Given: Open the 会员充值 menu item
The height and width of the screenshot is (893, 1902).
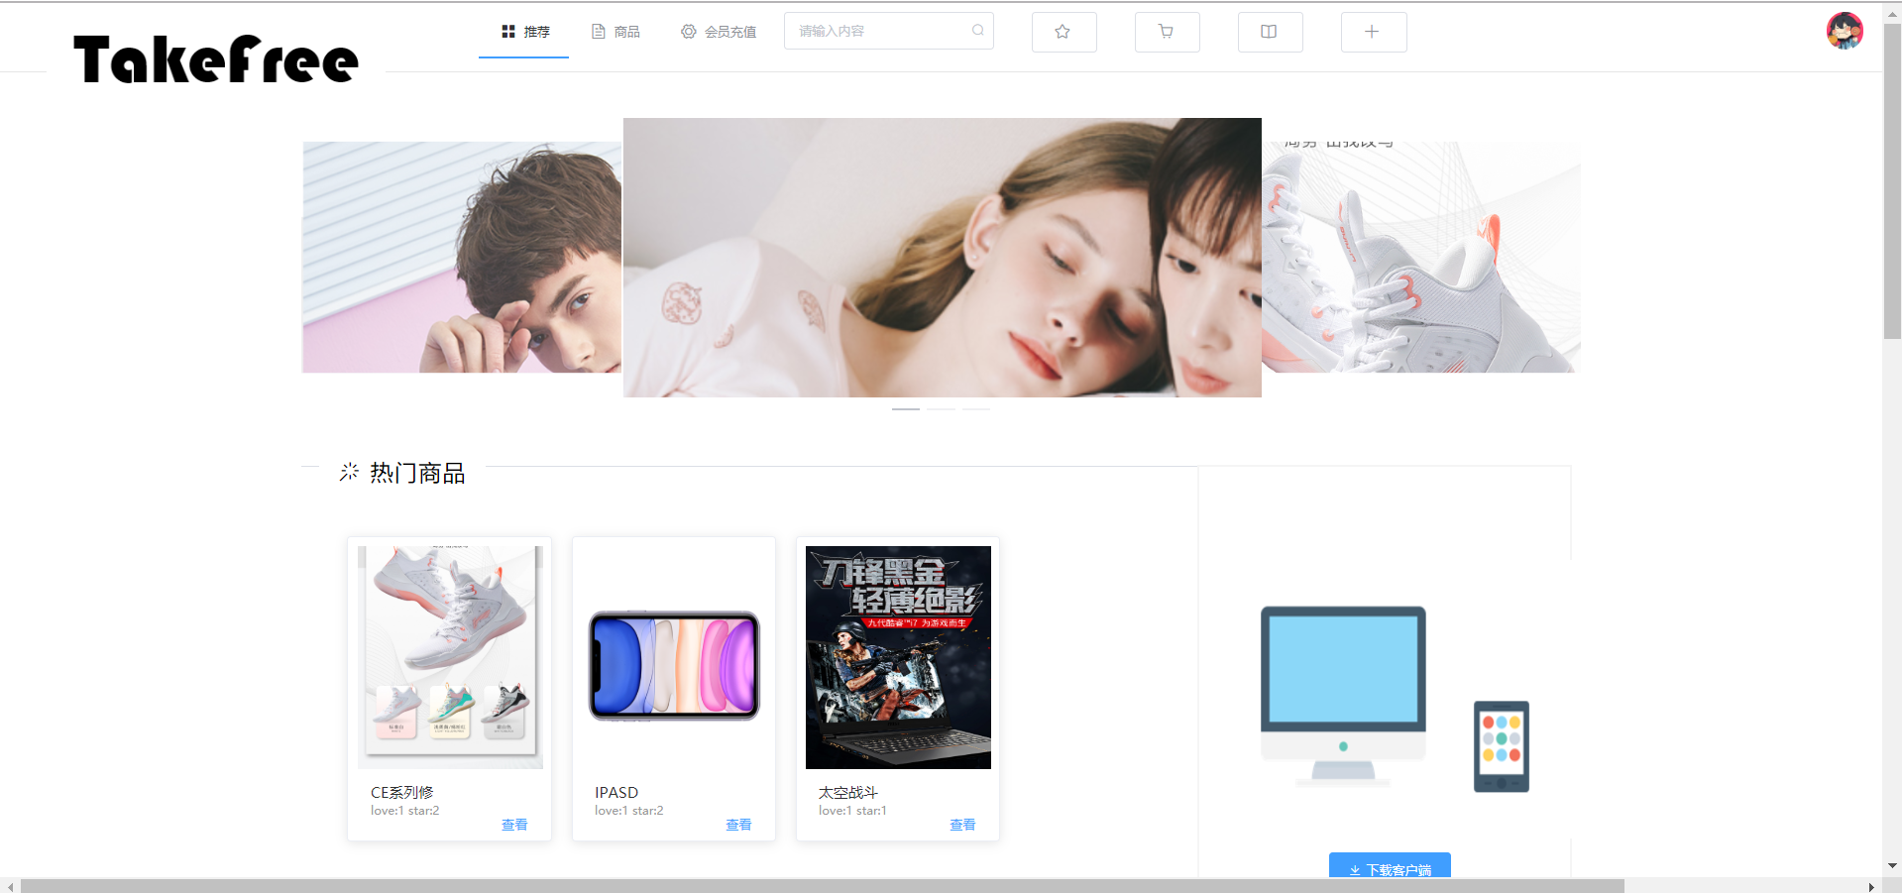Looking at the screenshot, I should pyautogui.click(x=729, y=31).
